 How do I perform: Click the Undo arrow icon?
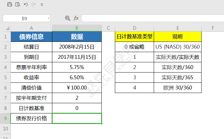[26, 4]
